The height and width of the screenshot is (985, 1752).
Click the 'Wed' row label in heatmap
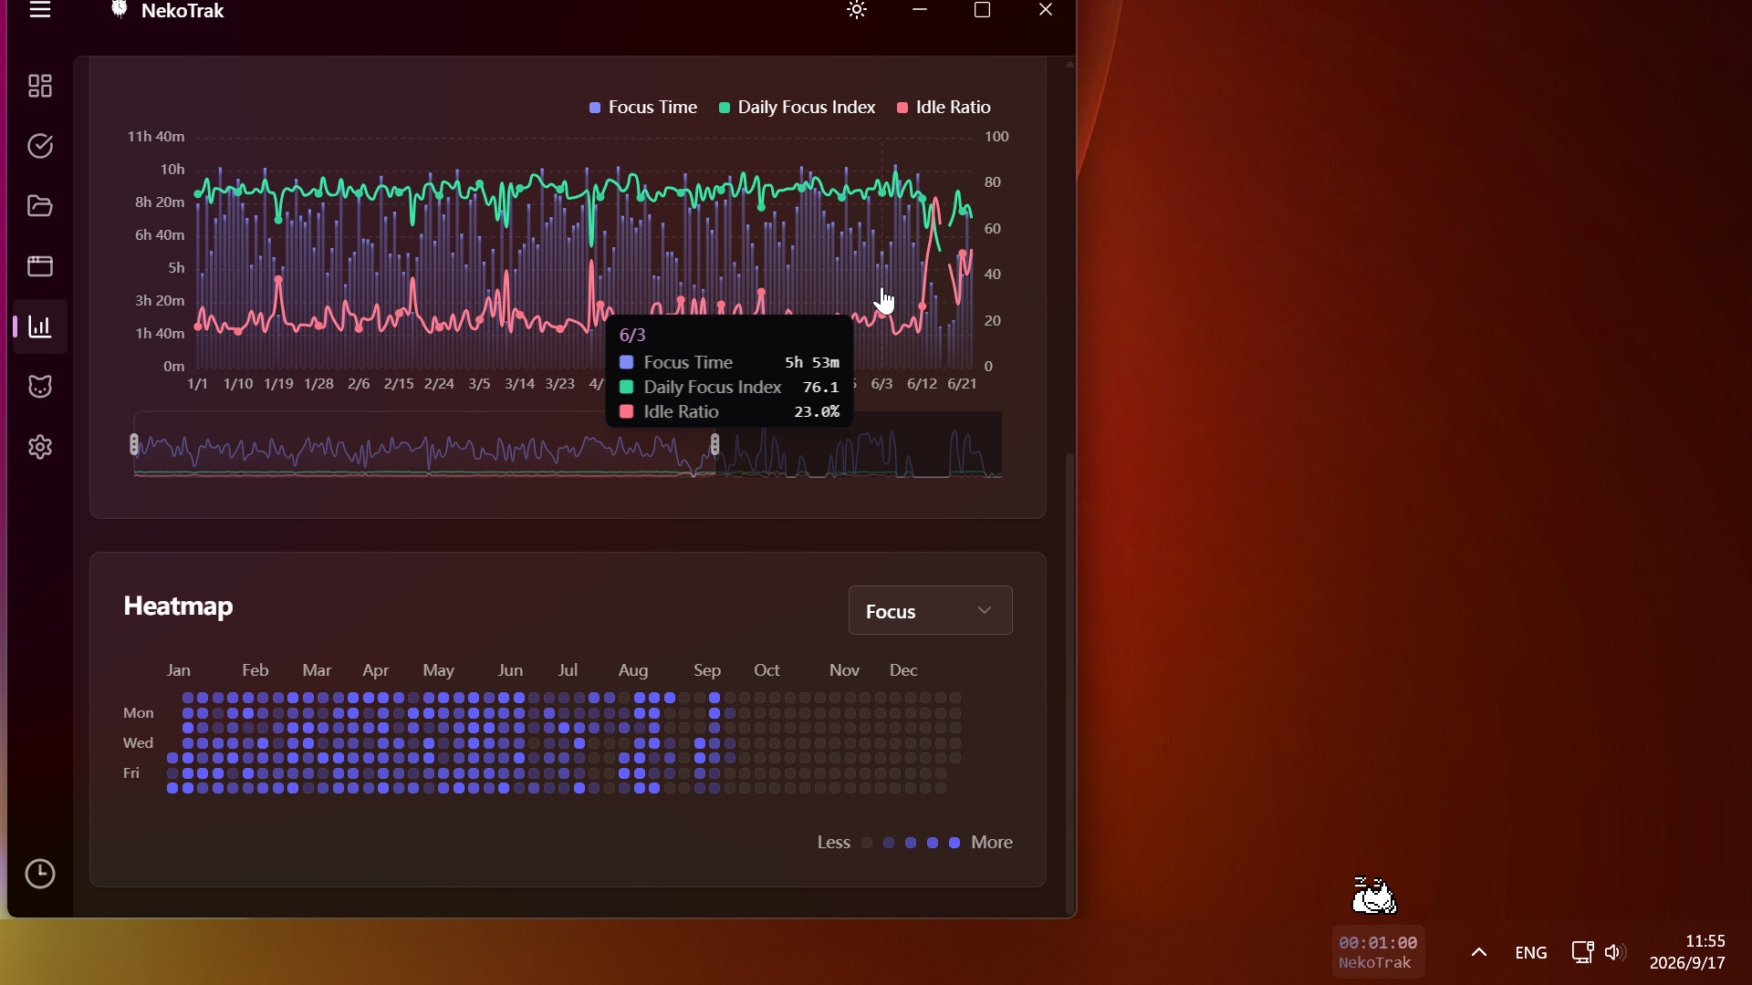coord(138,742)
